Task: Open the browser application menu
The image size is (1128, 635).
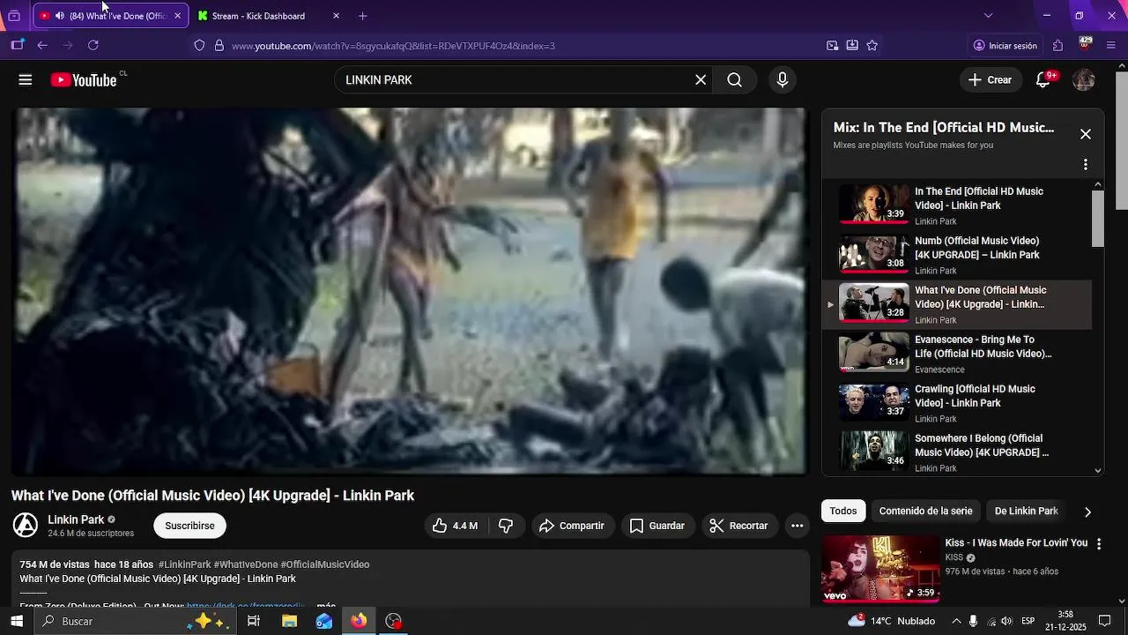Action: (x=1111, y=46)
